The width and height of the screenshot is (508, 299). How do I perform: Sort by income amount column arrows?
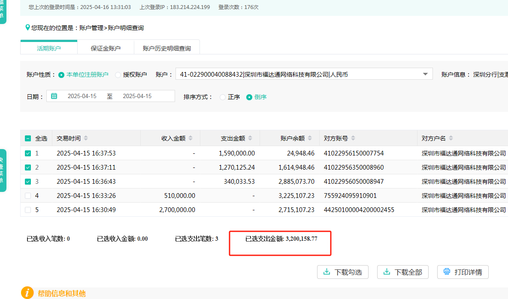190,138
